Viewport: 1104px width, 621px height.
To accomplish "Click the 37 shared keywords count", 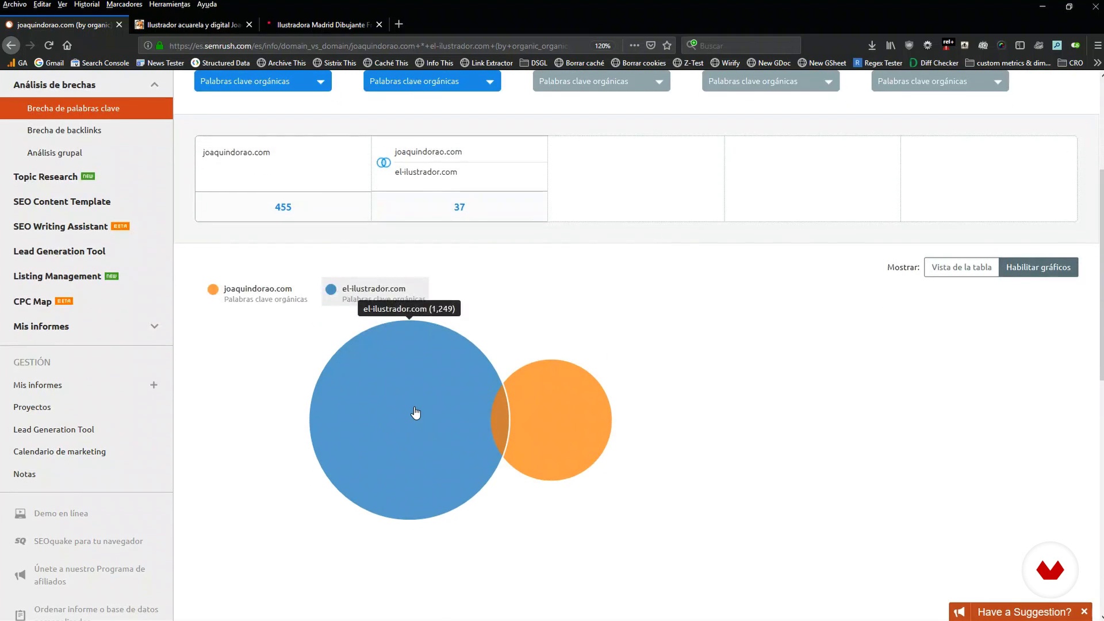I will point(459,207).
